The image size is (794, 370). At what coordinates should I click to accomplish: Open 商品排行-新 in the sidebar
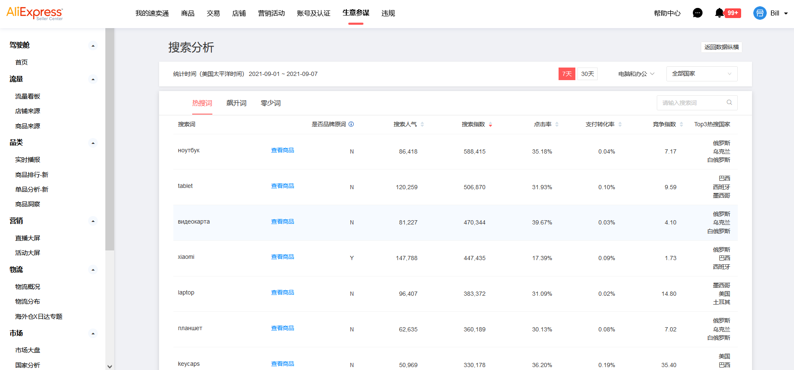(32, 175)
